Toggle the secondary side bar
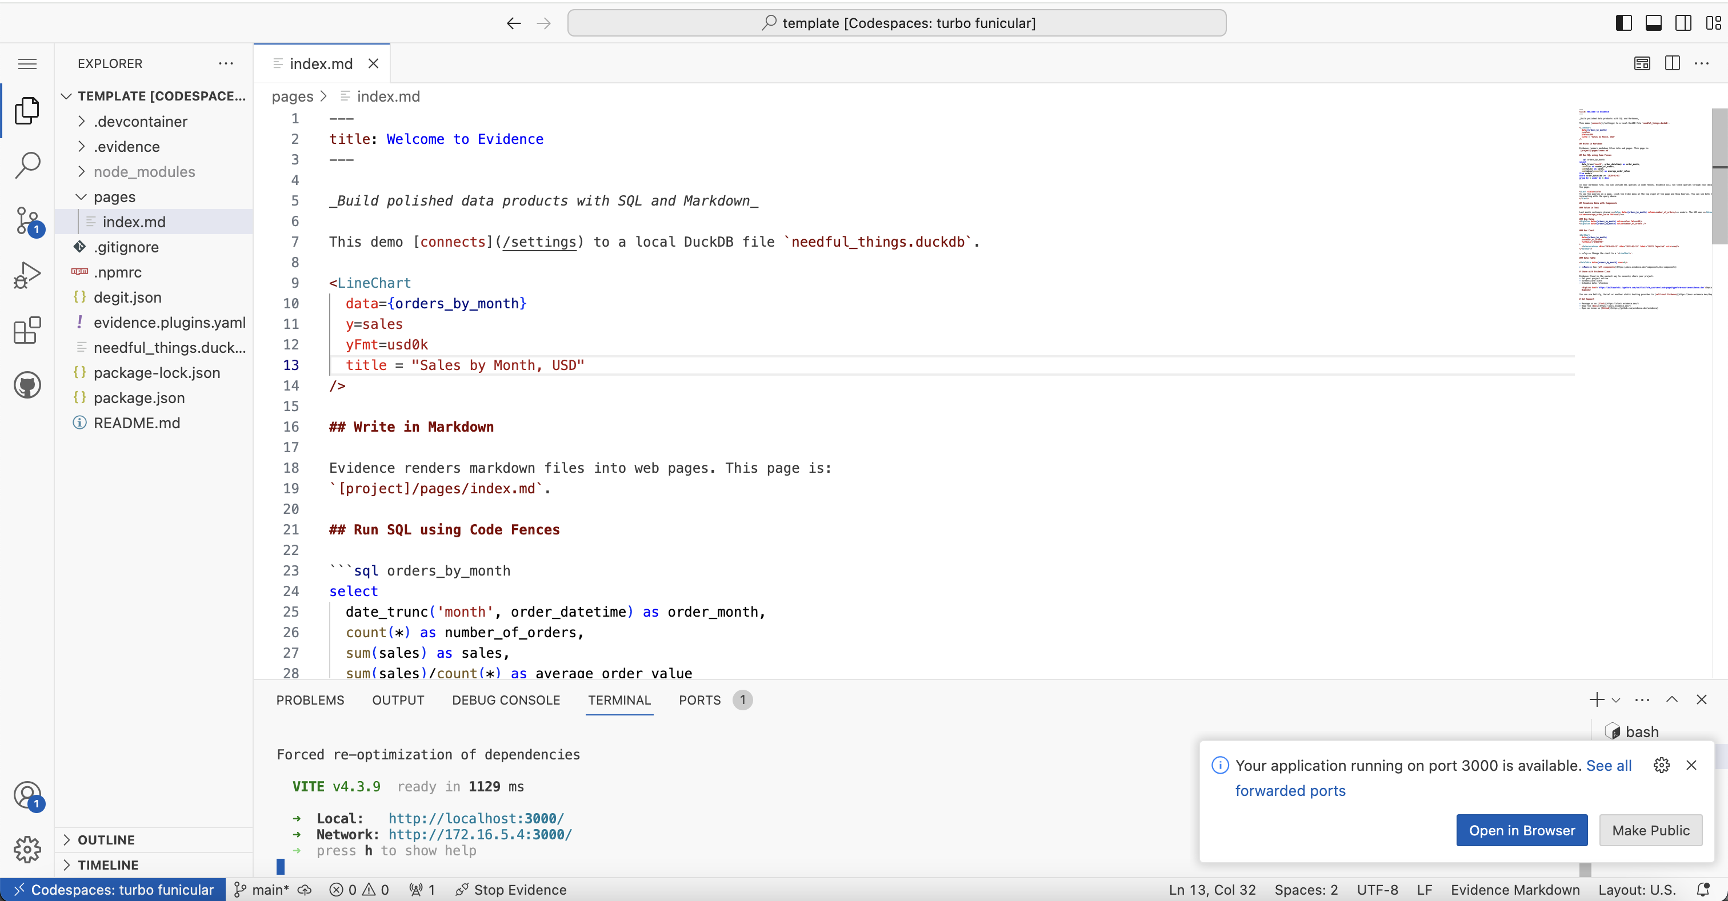Image resolution: width=1728 pixels, height=901 pixels. pos(1683,23)
